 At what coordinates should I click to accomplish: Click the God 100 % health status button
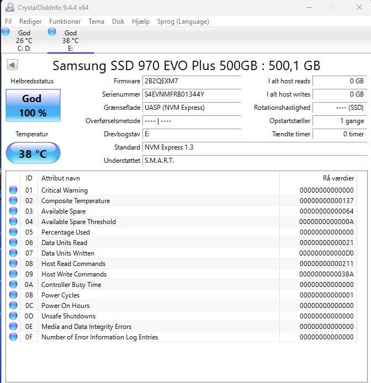(32, 105)
